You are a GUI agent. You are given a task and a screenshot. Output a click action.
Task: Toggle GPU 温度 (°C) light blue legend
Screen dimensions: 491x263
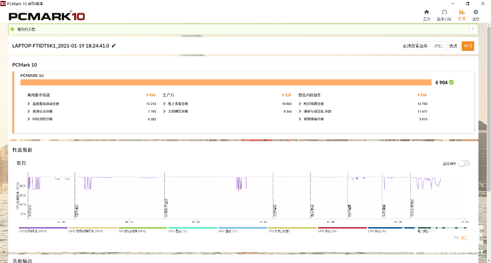pyautogui.click(x=242, y=230)
